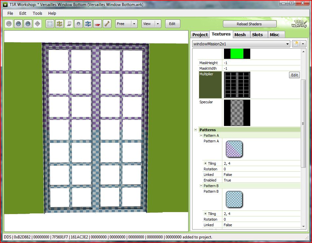Click the Specular texture thumbnail
Screen dimensions: 312x243
point(237,113)
